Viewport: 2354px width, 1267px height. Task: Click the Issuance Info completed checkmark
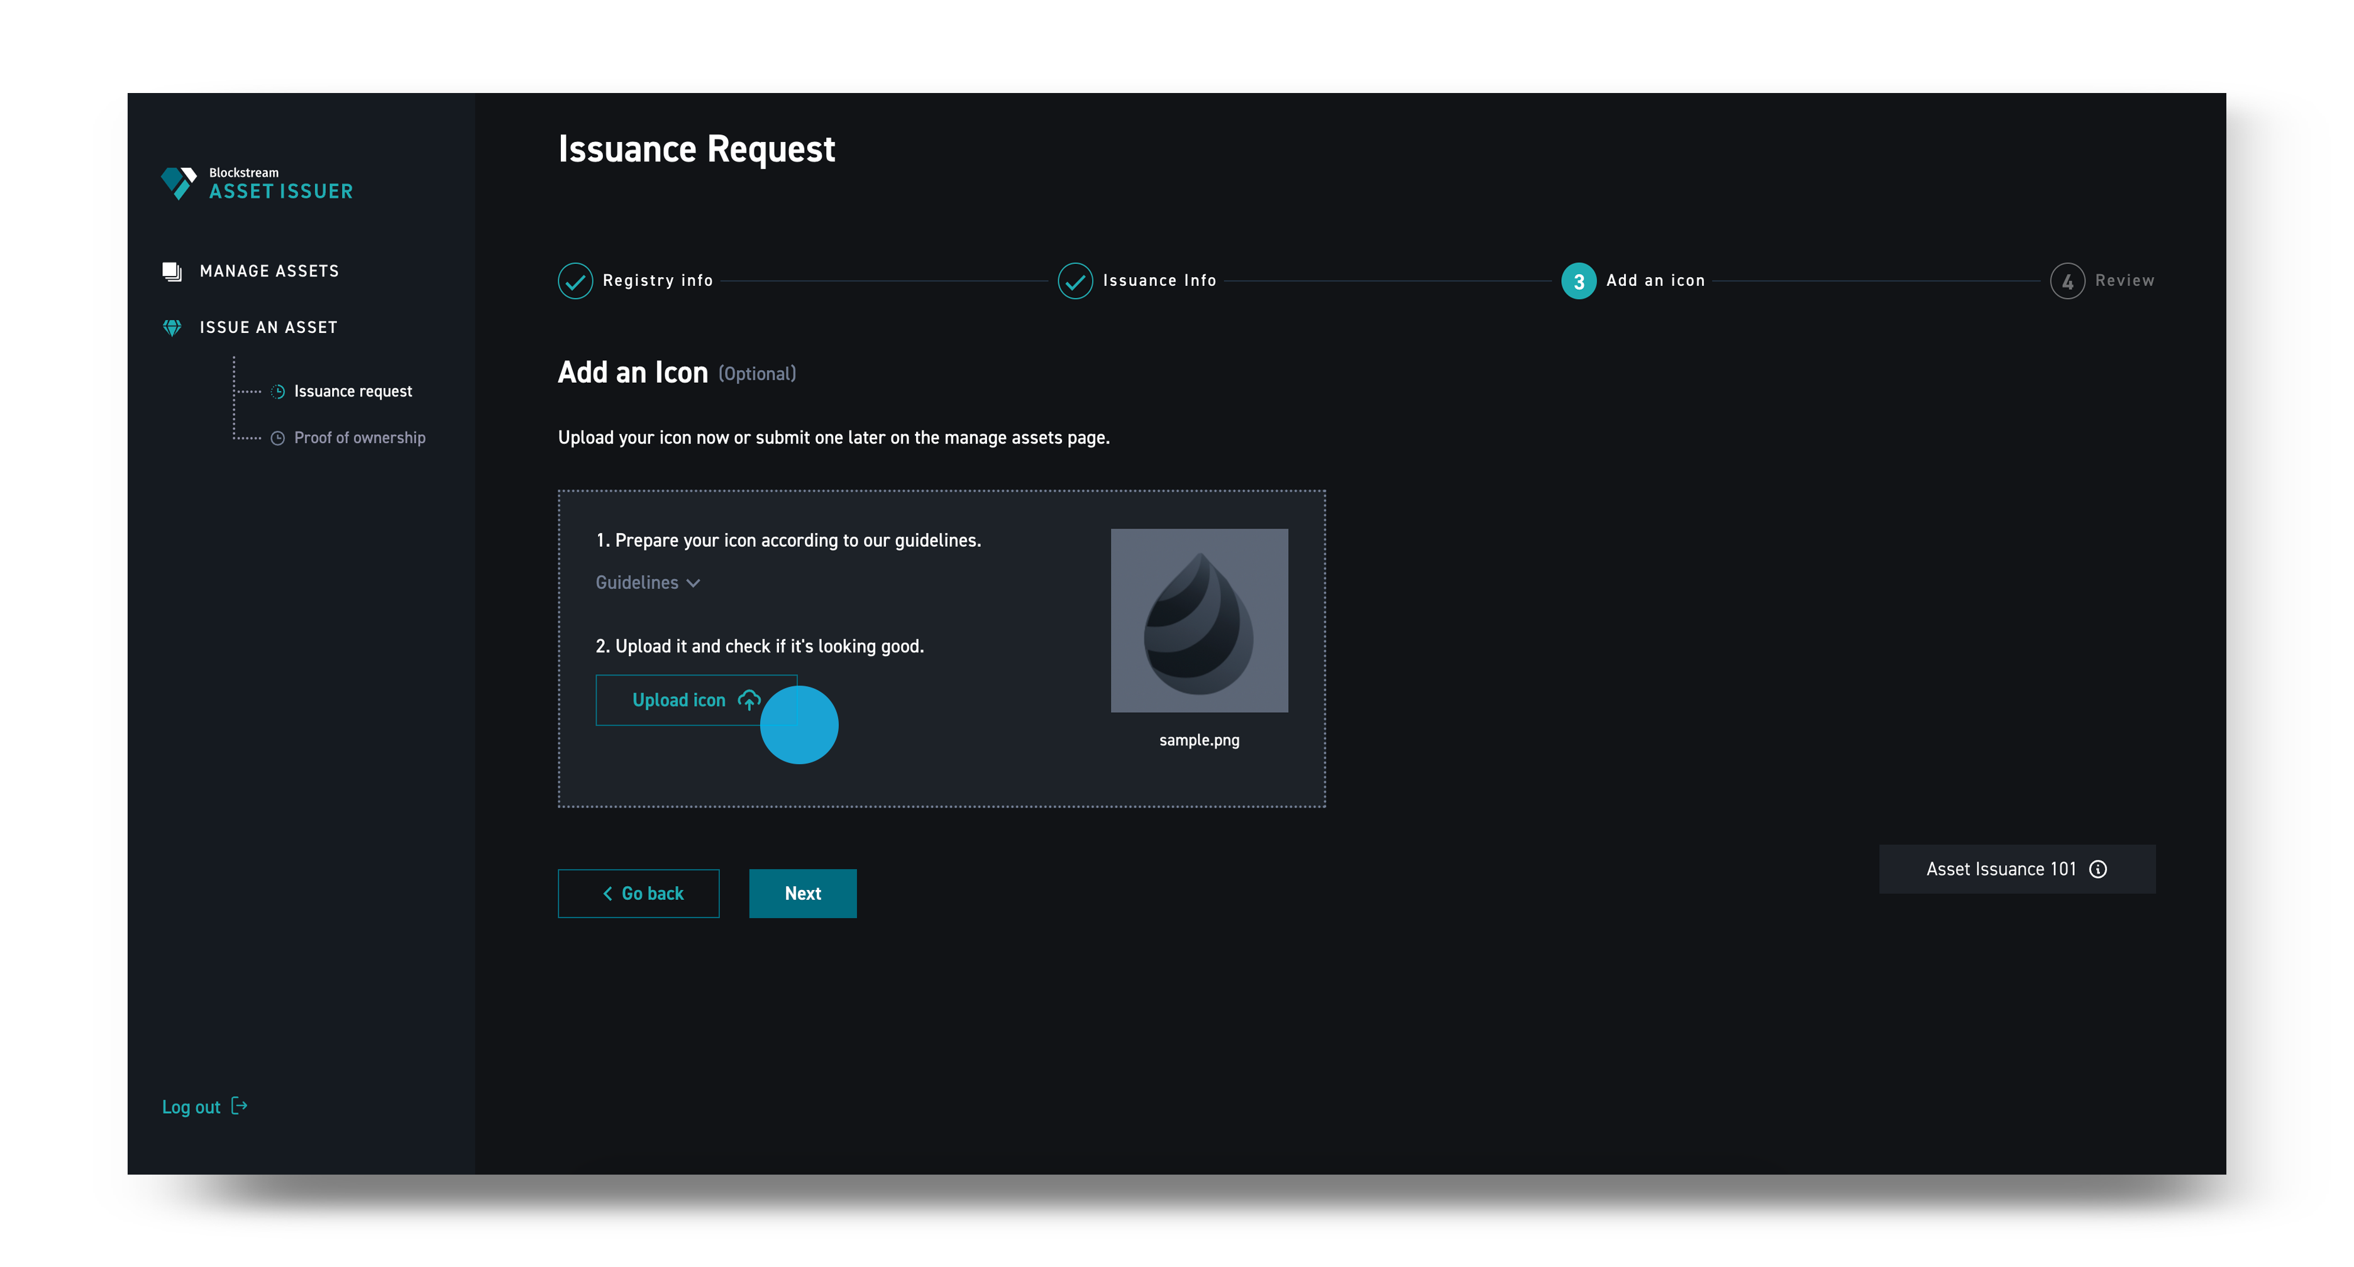point(1075,282)
